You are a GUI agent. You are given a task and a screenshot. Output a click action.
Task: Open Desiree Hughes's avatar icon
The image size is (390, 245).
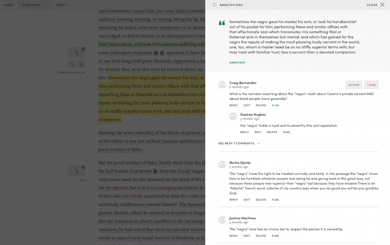233,117
